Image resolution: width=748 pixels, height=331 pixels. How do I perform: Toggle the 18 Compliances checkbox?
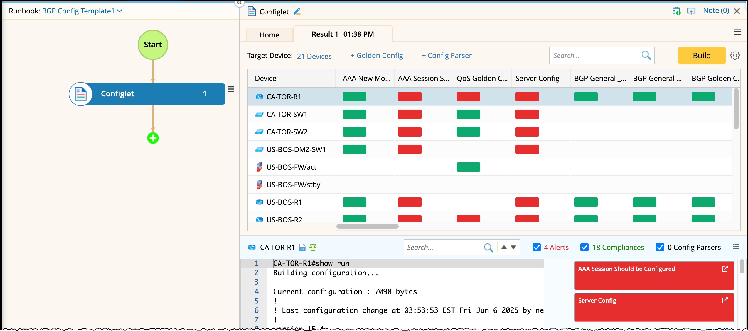coord(584,247)
